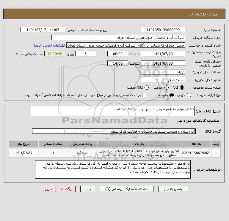Viewport: 229px width, 221px height.
Task: Choose the متوسط purchase type radio
Action: tap(172, 95)
